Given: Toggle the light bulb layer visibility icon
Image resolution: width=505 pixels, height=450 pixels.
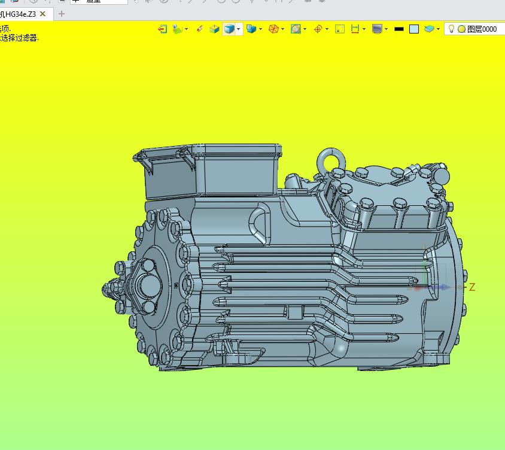Looking at the screenshot, I should (x=451, y=29).
